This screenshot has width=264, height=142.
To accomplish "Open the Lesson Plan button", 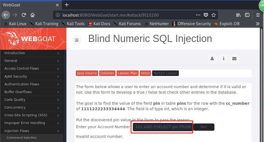I will [128, 73].
